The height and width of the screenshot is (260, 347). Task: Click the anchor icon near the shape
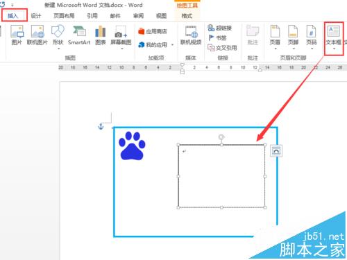pyautogui.click(x=101, y=126)
